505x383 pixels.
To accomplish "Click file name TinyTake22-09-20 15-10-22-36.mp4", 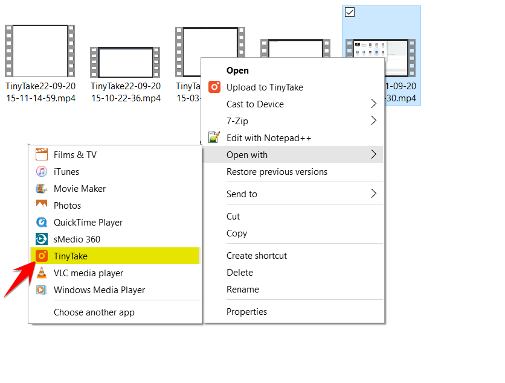I will coord(126,92).
